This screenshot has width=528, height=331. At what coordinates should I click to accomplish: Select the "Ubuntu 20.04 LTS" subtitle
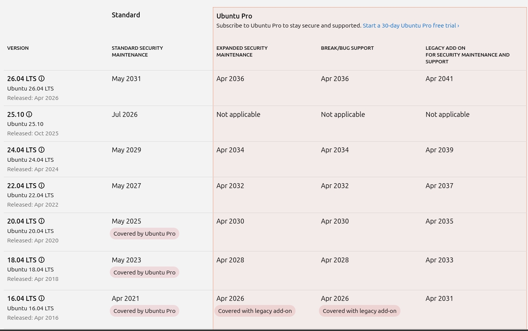coord(31,231)
